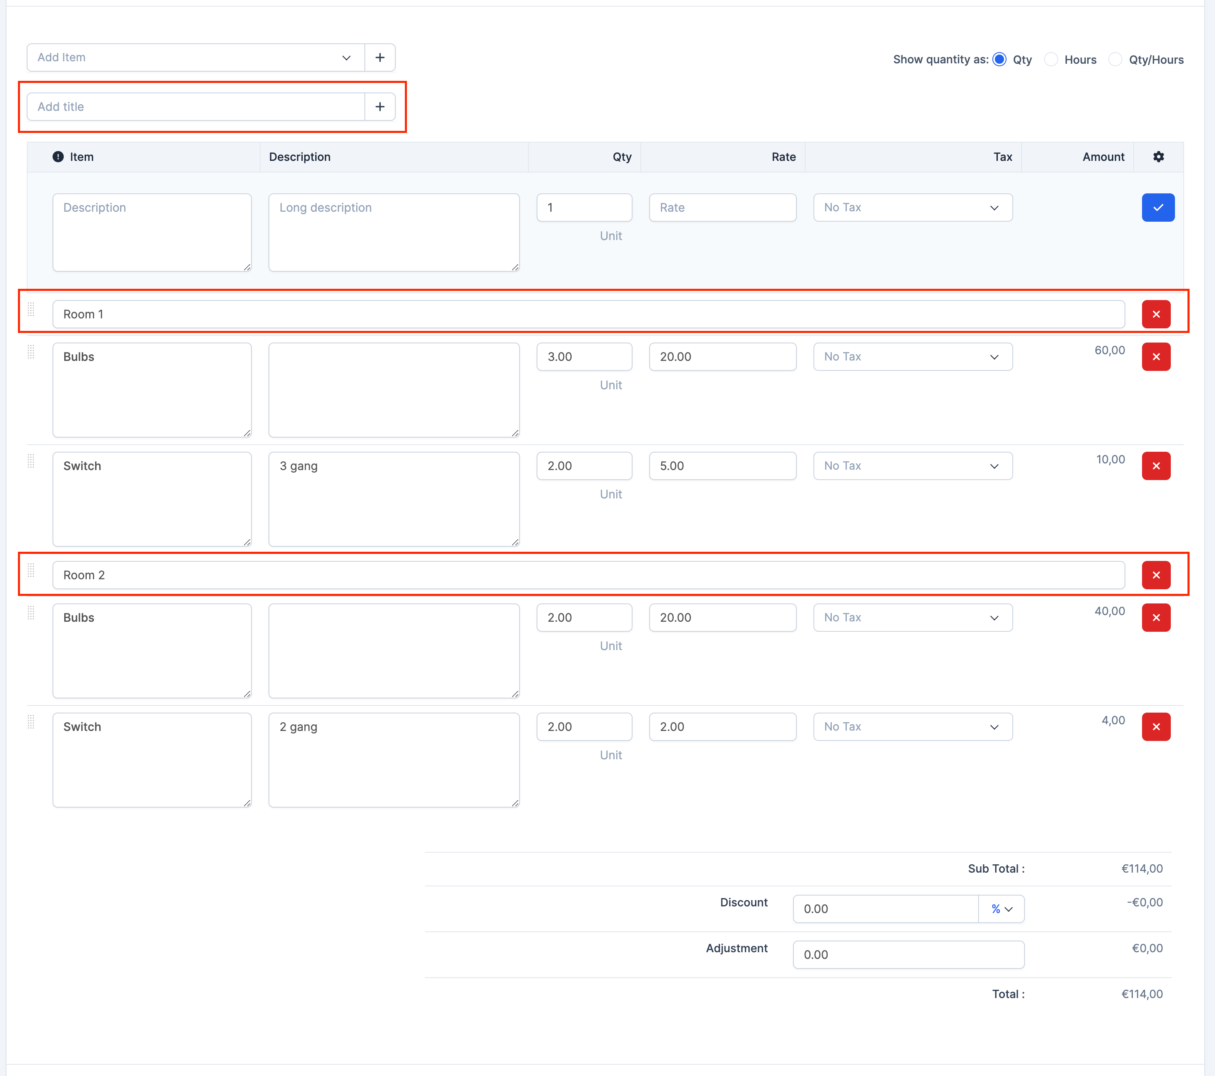This screenshot has width=1215, height=1076.
Task: Remove the 2 gang Switch row
Action: point(1156,727)
